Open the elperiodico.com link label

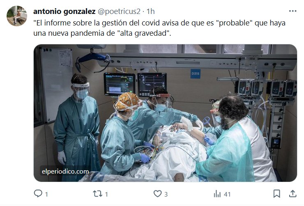pyautogui.click(x=65, y=172)
